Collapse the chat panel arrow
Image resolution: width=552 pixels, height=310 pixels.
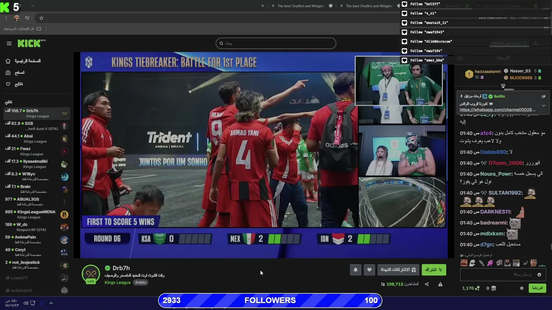pyautogui.click(x=460, y=58)
